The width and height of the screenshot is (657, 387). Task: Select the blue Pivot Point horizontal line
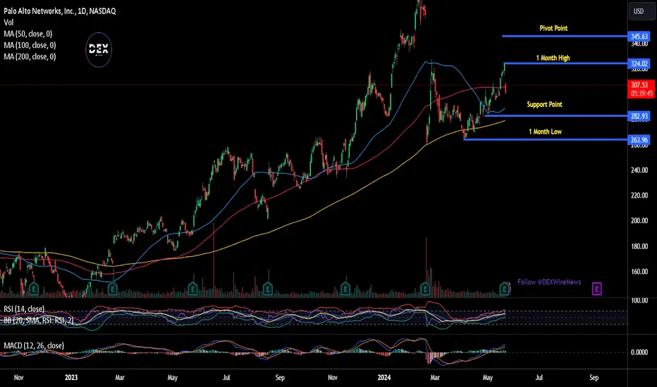coord(565,37)
